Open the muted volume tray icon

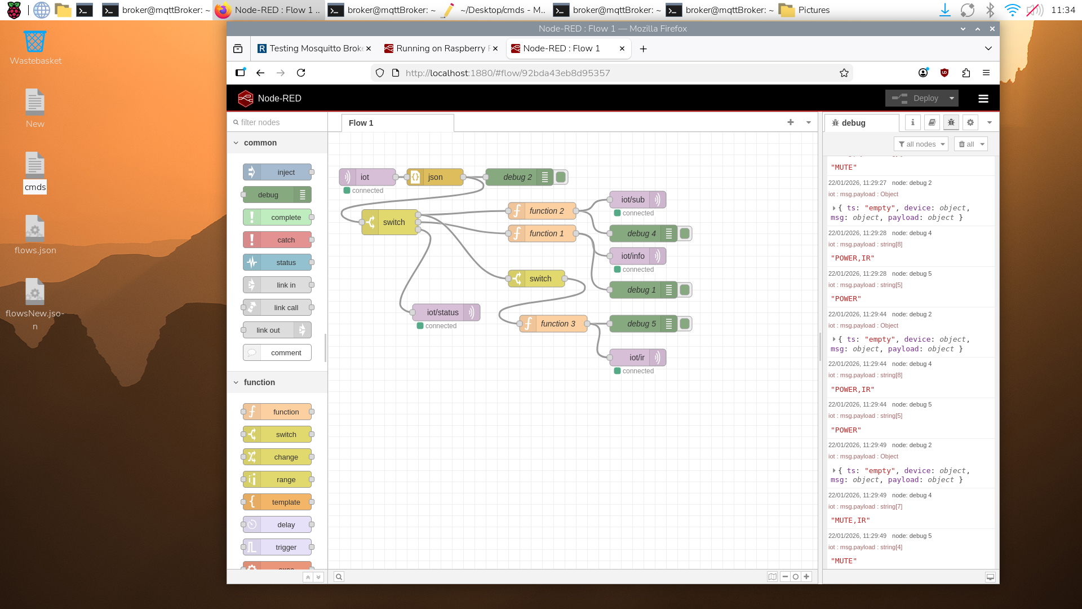click(x=1034, y=10)
